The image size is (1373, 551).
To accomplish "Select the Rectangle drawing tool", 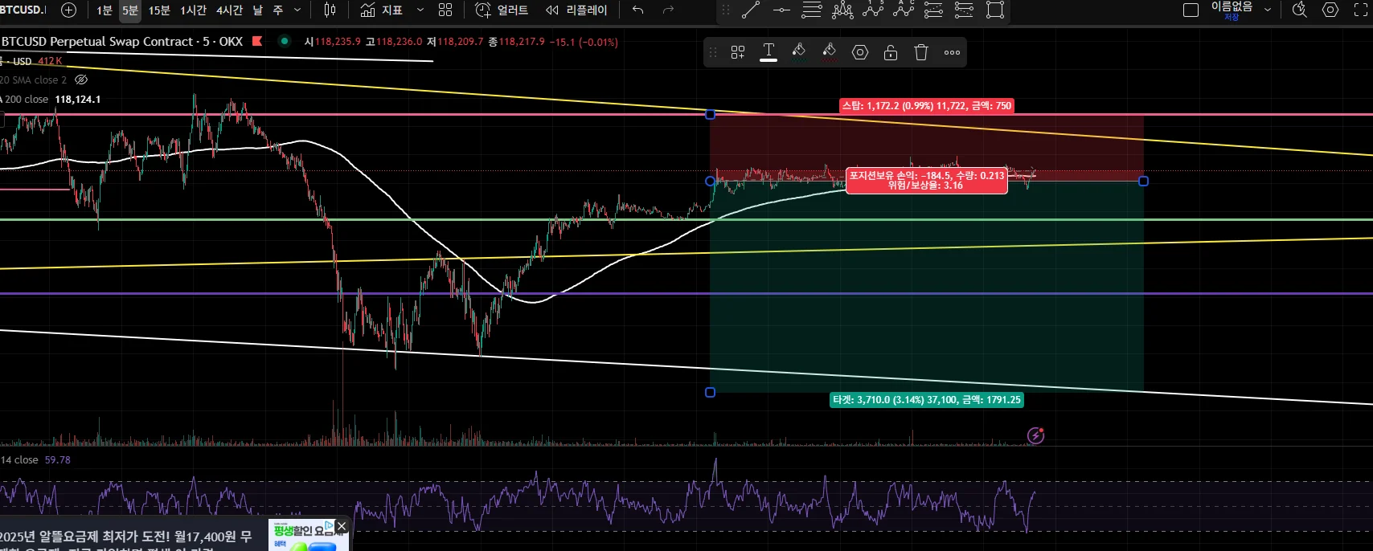I will (x=995, y=10).
